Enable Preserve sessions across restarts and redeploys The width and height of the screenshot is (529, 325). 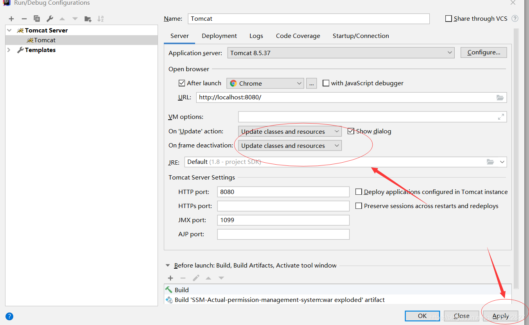tap(359, 206)
